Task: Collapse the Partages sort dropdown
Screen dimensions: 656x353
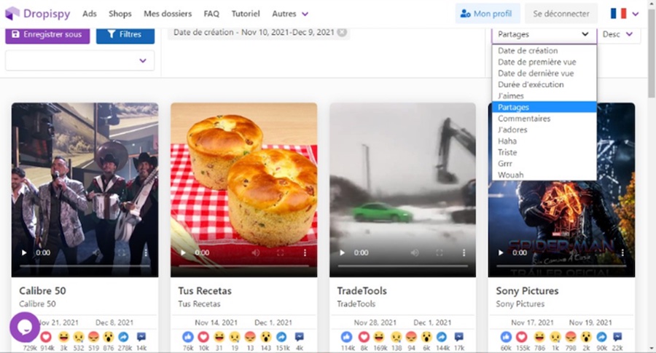Action: click(544, 35)
